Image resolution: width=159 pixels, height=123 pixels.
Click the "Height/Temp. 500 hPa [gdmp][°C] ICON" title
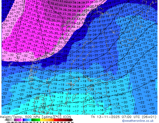point(36,117)
